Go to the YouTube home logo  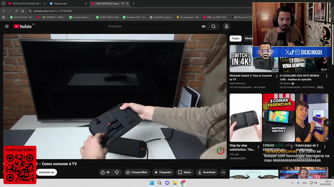click(x=23, y=26)
